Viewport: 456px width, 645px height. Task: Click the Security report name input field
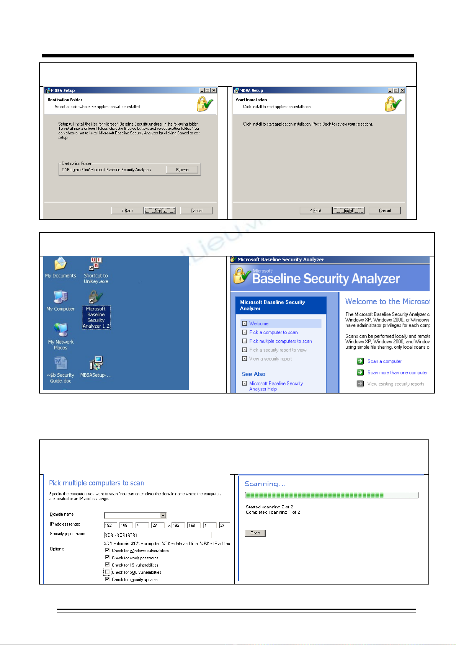pos(157,535)
